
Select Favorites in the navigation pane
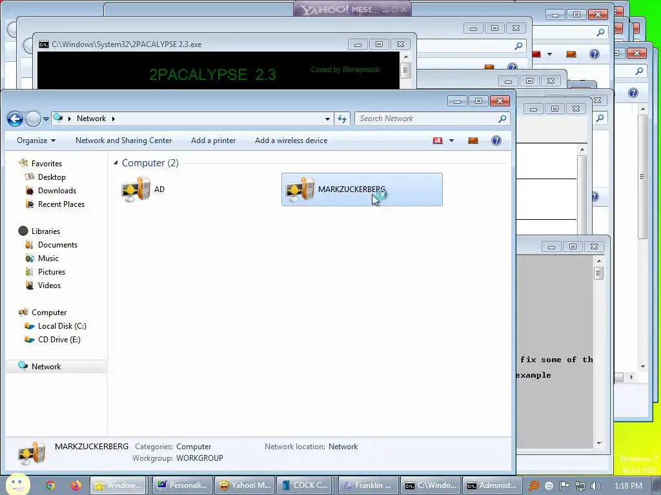point(46,163)
